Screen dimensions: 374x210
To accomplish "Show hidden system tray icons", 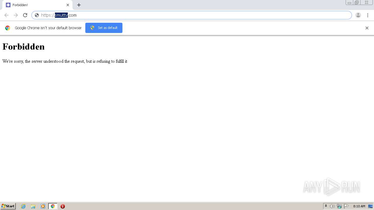I will tap(326, 206).
